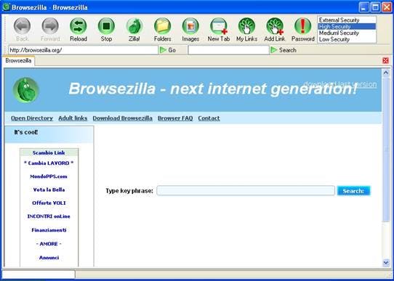Open a New Tab
This screenshot has width=394, height=281.
tap(219, 26)
